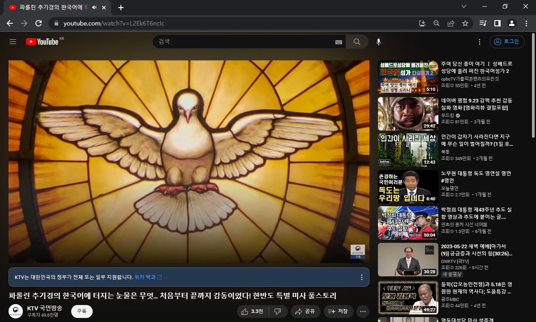Open the YouTube hamburger guide menu
This screenshot has width=536, height=322.
click(13, 42)
